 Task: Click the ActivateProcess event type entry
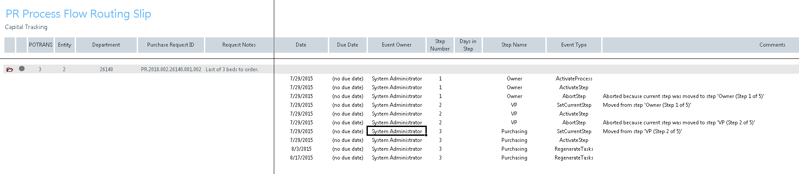(x=574, y=79)
